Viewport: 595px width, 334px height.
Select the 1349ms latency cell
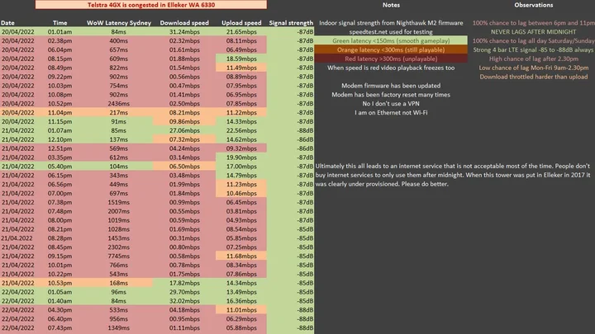[x=119, y=328]
